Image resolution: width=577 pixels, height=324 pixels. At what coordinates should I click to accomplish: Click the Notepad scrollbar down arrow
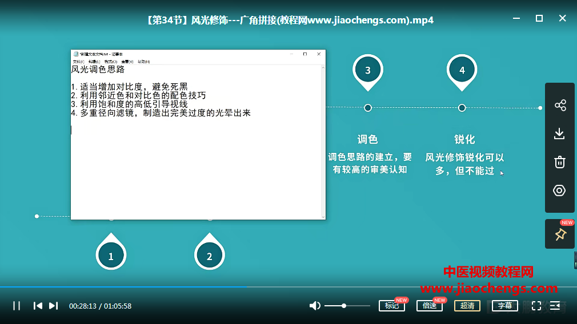coord(323,217)
